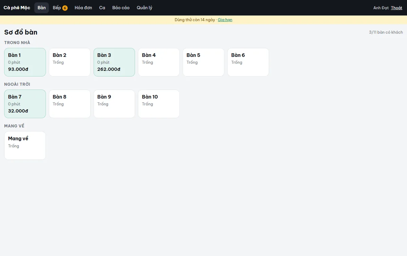Click the 93.000đ amount on Bàn 1
This screenshot has height=256, width=407.
[18, 69]
